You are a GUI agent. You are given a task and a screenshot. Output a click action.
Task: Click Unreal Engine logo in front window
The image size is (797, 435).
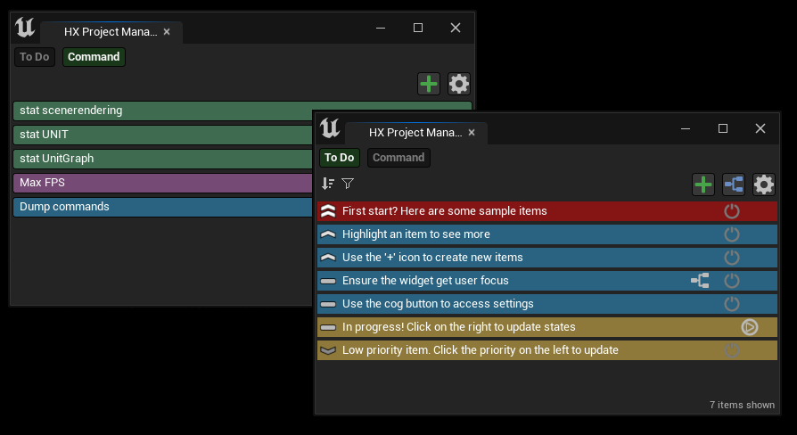(330, 128)
